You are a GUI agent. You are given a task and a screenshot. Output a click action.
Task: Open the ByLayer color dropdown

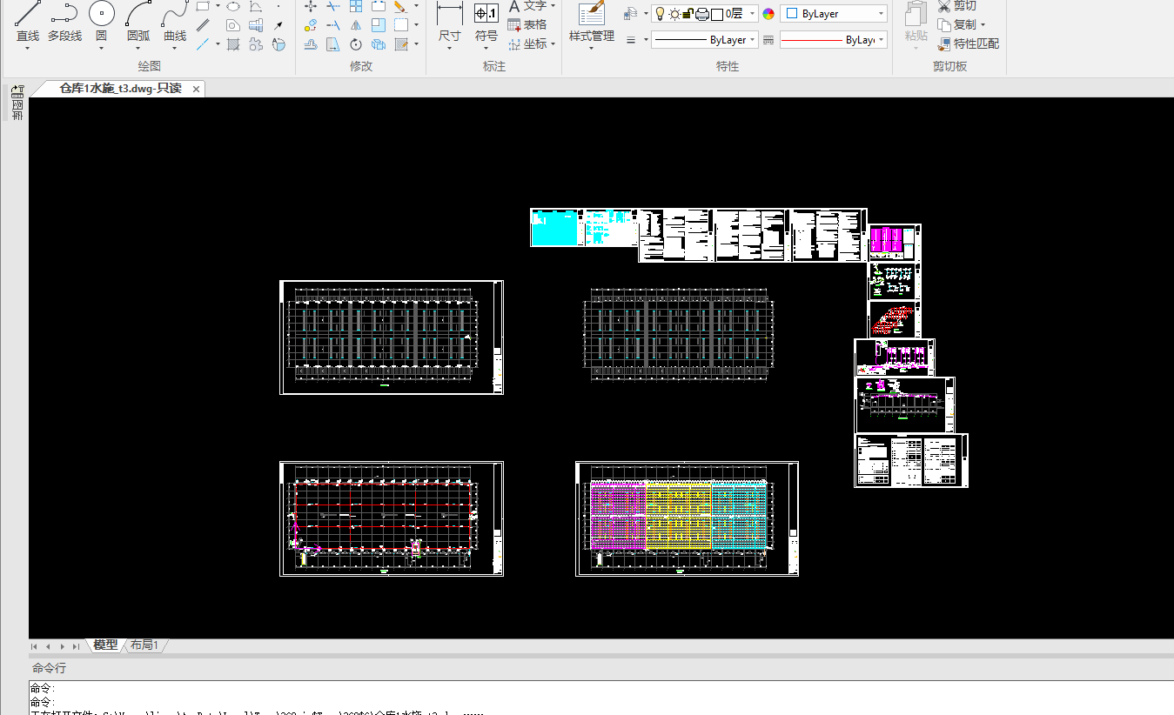pos(834,14)
